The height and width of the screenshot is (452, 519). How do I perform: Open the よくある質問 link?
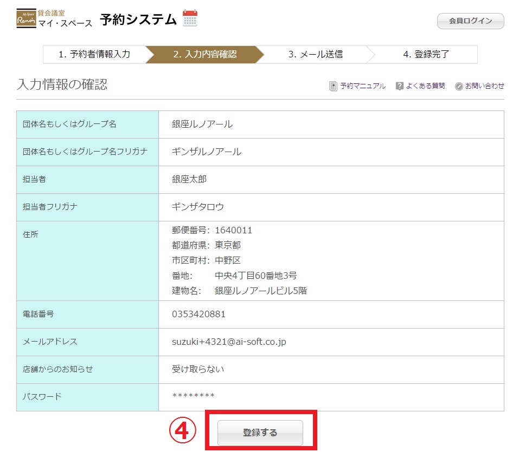[425, 86]
